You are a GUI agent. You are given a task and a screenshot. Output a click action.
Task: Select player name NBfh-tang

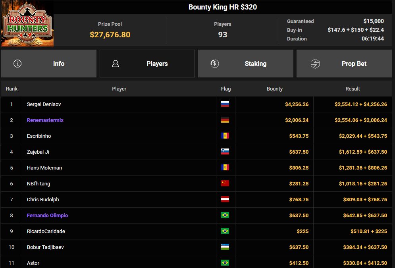[x=39, y=183]
